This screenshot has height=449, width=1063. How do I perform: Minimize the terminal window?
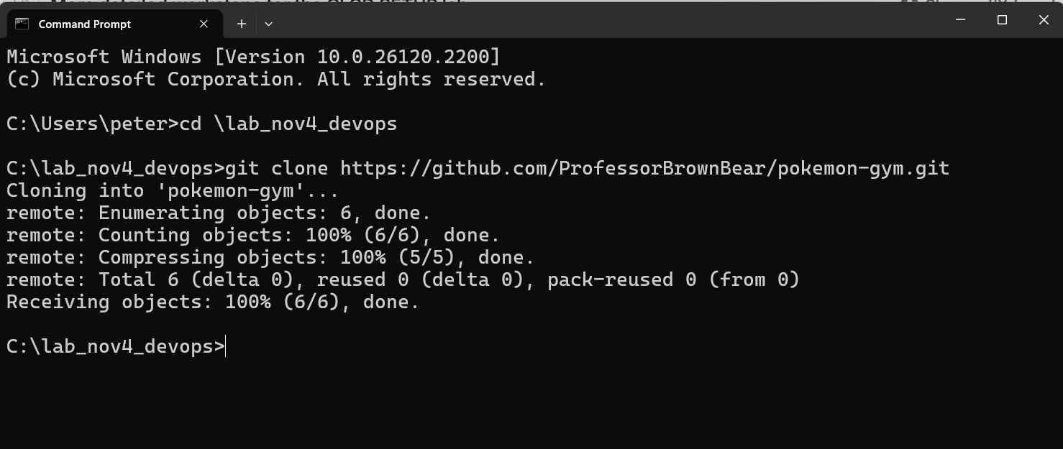[960, 20]
